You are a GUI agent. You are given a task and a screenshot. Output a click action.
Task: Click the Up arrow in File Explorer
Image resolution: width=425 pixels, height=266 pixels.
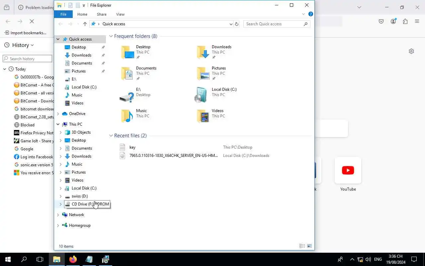point(85,24)
